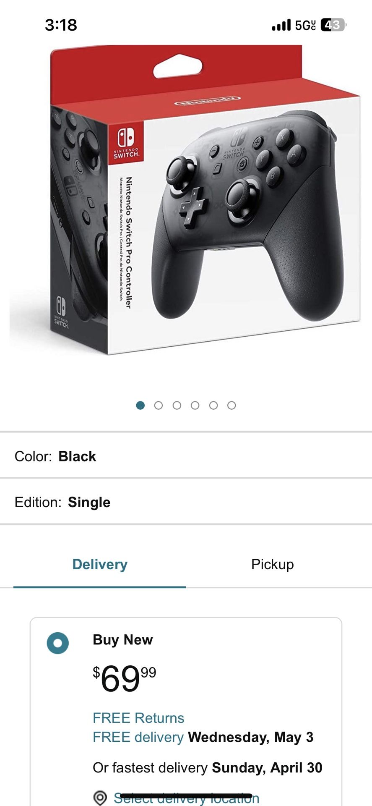372x806 pixels.
Task: Tap the 5G network indicator
Action: coord(305,25)
